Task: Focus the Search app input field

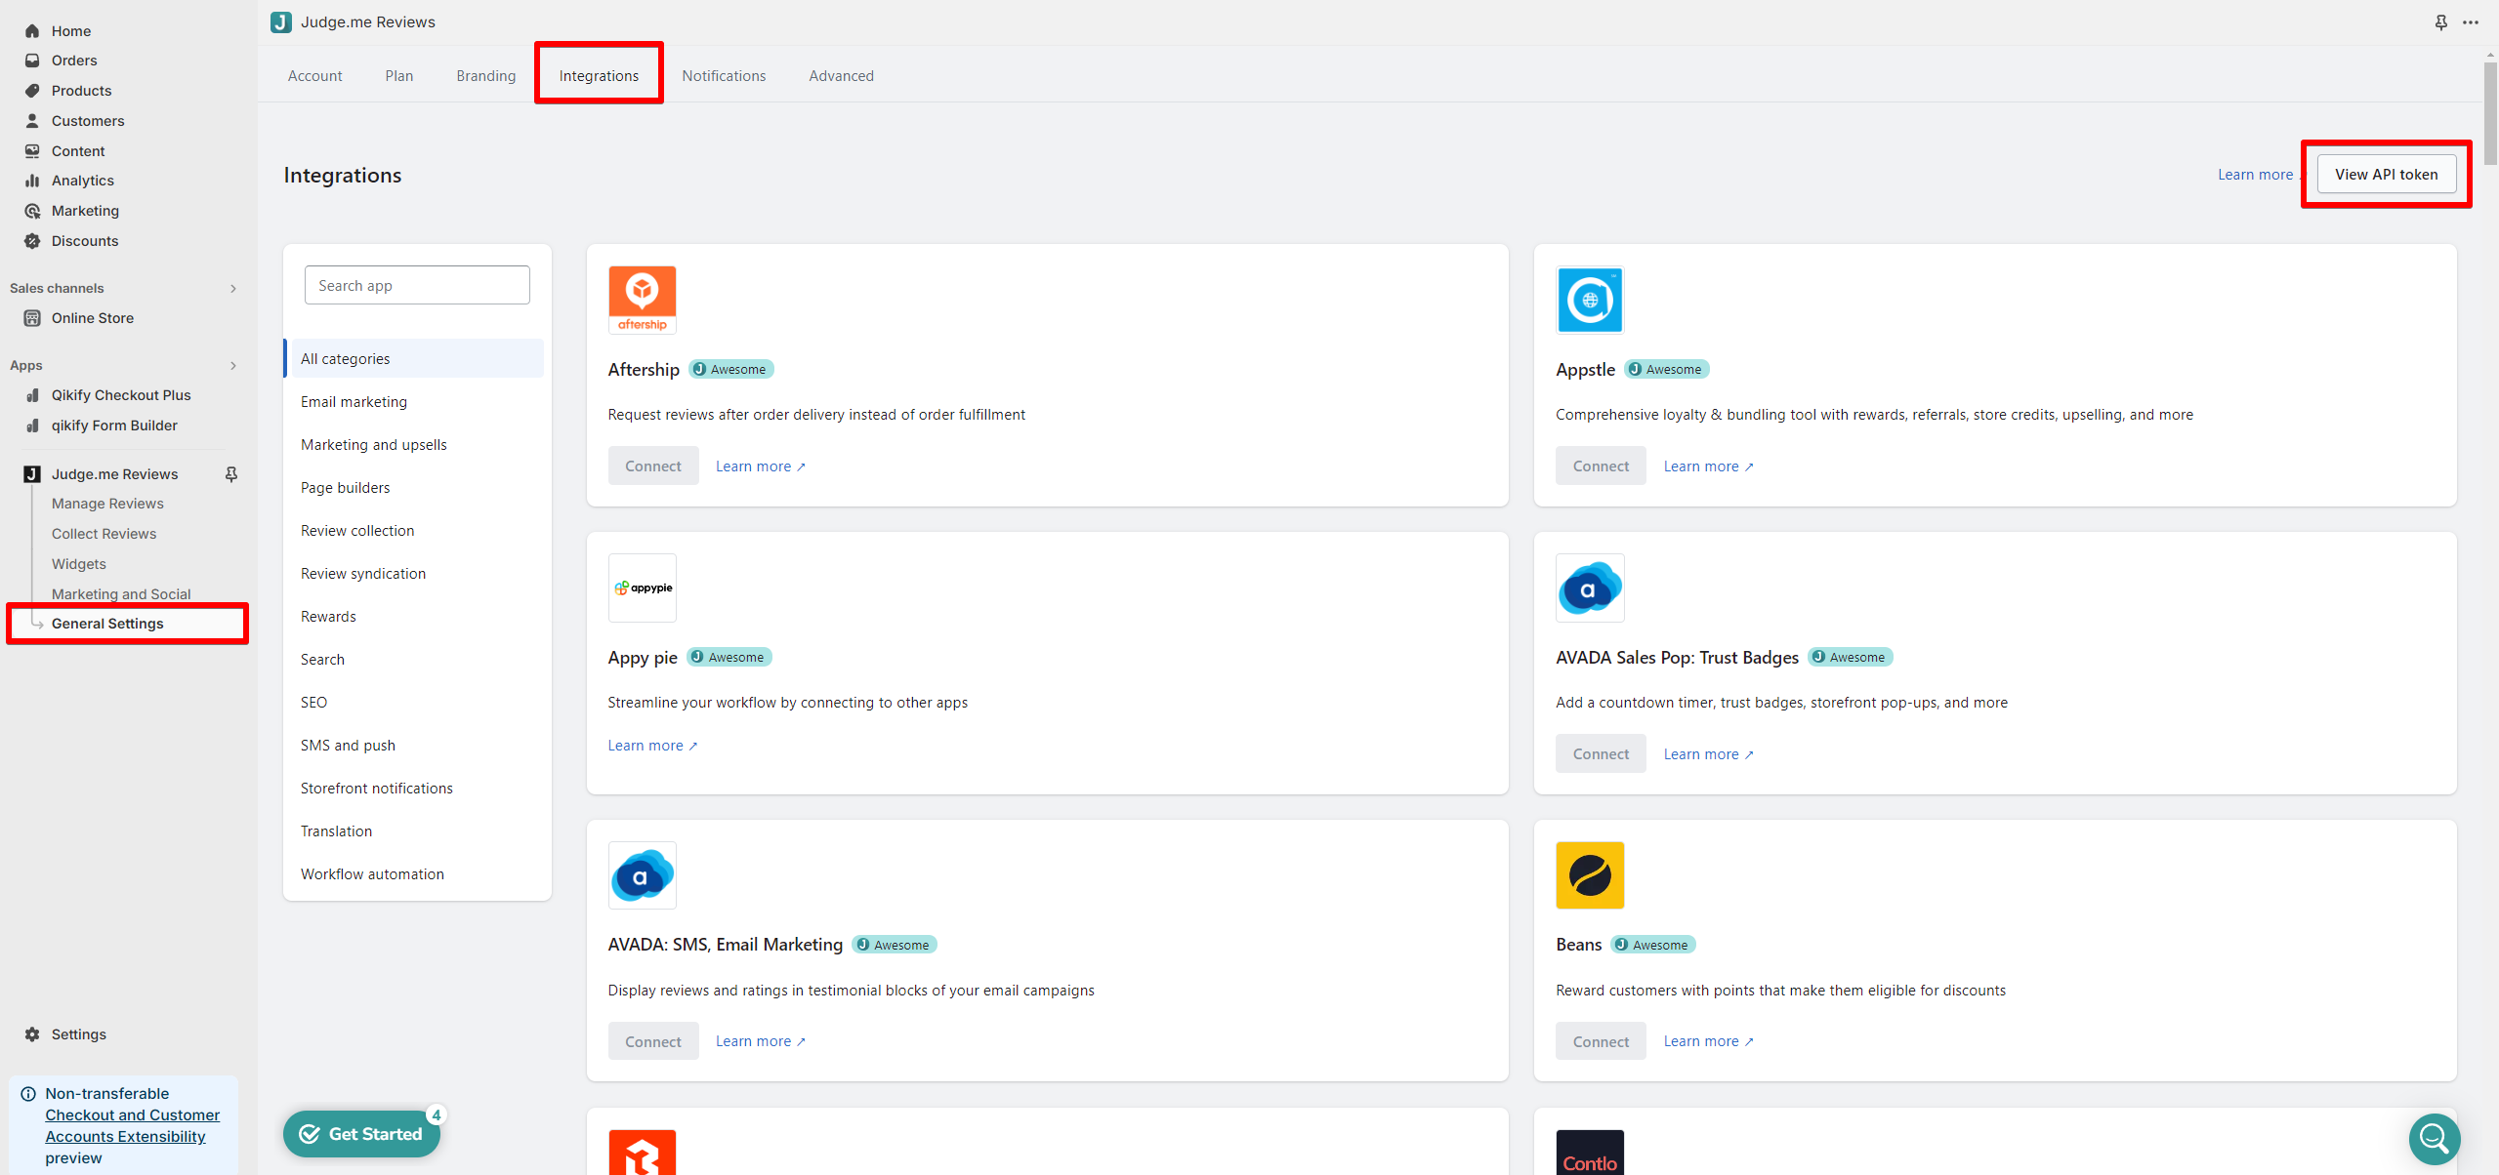Action: point(417,286)
